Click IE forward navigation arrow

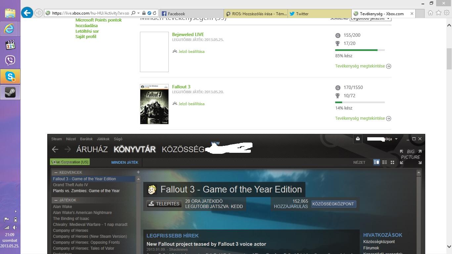point(39,13)
